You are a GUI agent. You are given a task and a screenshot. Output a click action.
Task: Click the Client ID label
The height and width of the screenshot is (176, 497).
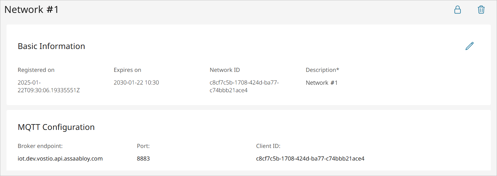click(x=268, y=146)
